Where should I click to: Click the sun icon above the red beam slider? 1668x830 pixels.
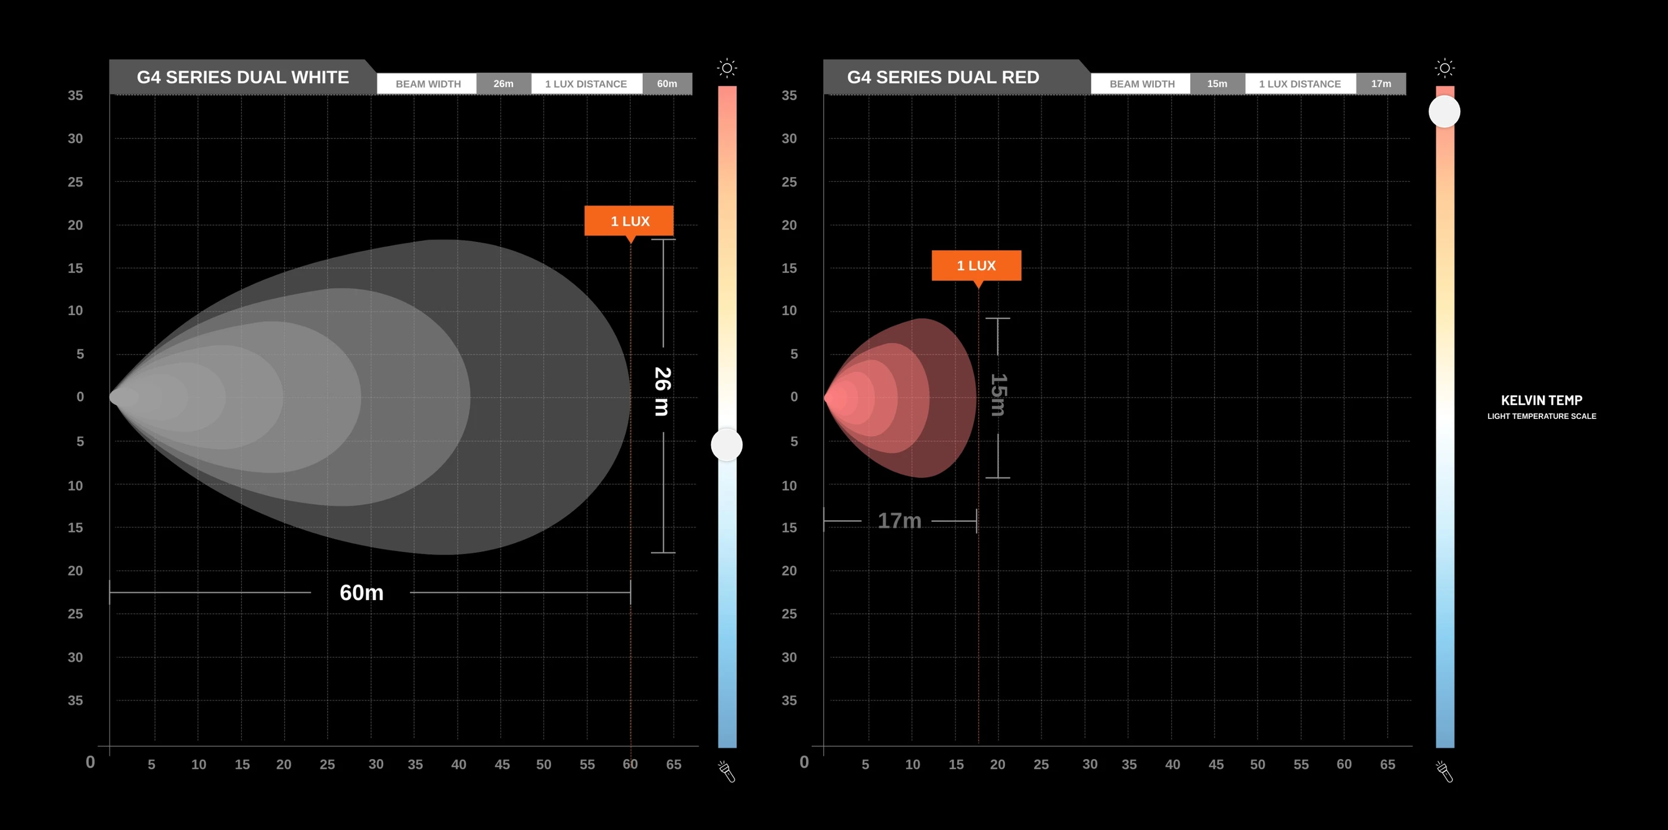click(1445, 68)
